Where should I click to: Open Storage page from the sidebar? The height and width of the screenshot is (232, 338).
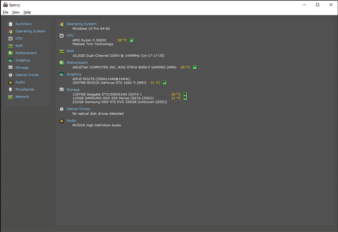22,68
